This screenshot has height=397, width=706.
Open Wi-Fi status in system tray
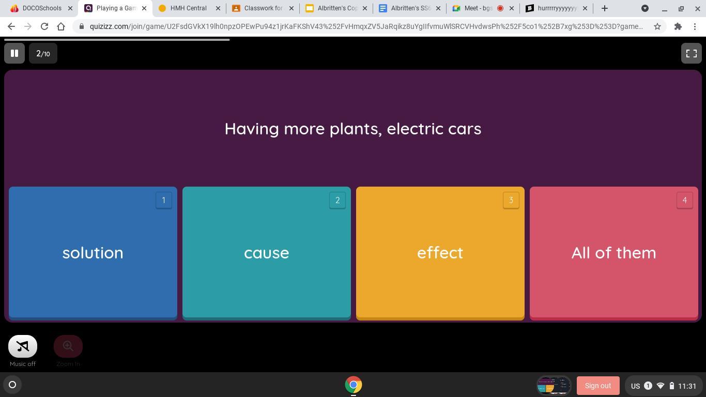point(661,386)
